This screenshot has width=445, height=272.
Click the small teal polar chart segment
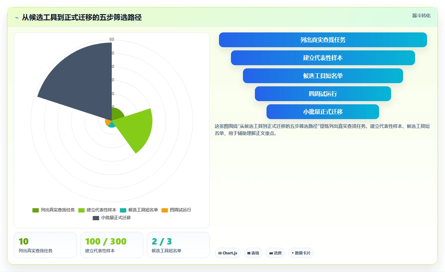[x=112, y=124]
